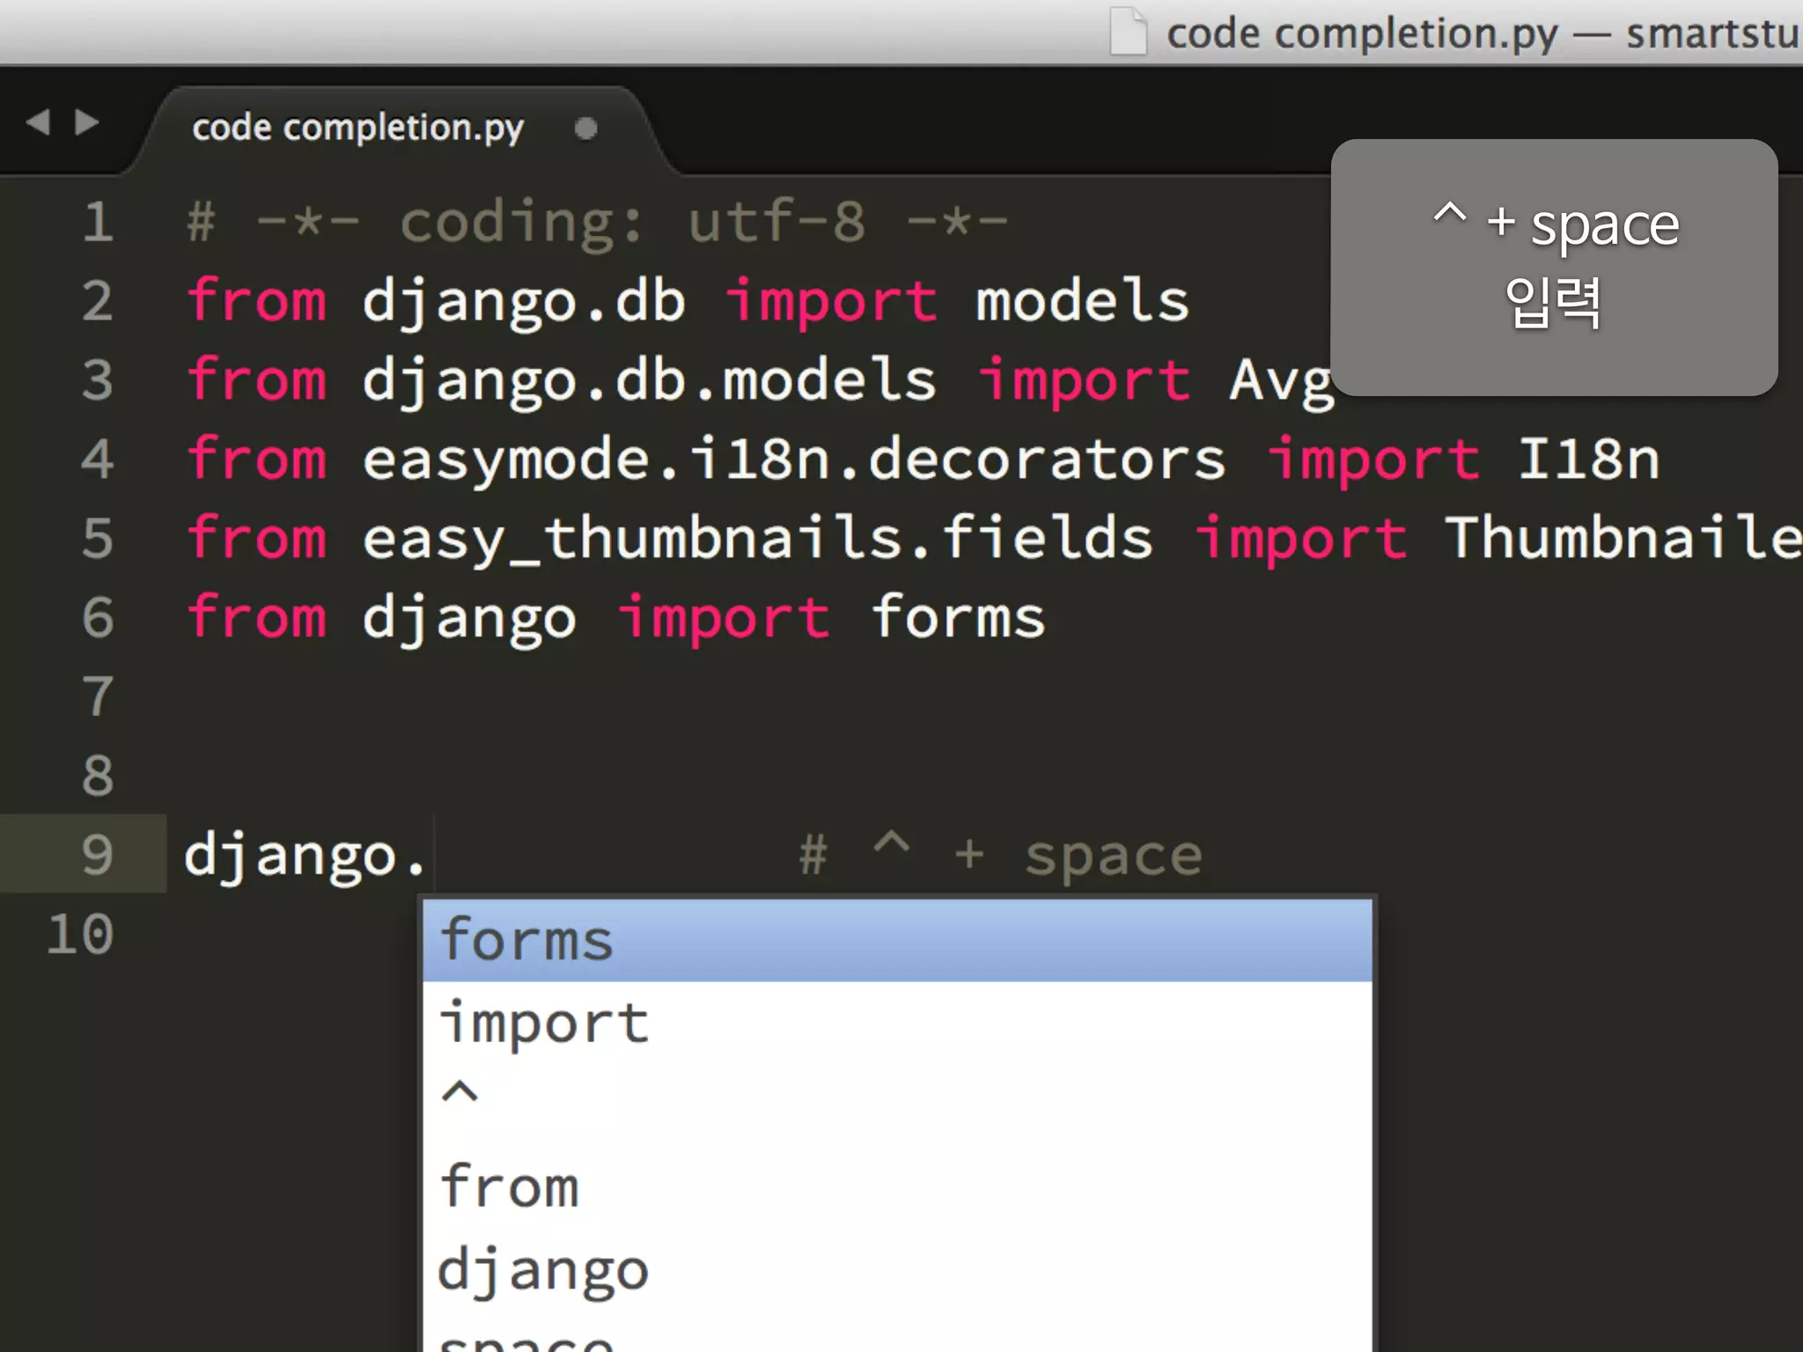Screen dimensions: 1803x1352
Task: Click 'django.' text on line 9
Action: coord(305,856)
